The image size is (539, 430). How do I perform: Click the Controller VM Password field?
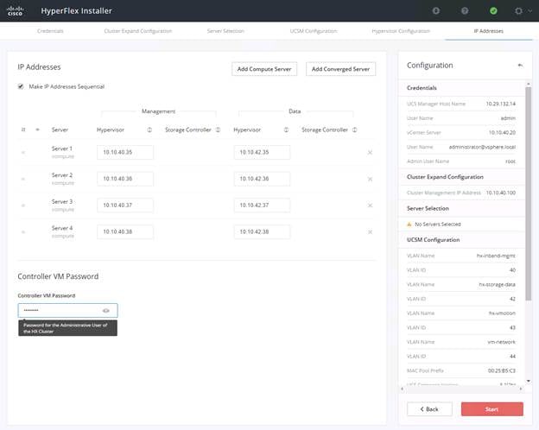point(67,310)
